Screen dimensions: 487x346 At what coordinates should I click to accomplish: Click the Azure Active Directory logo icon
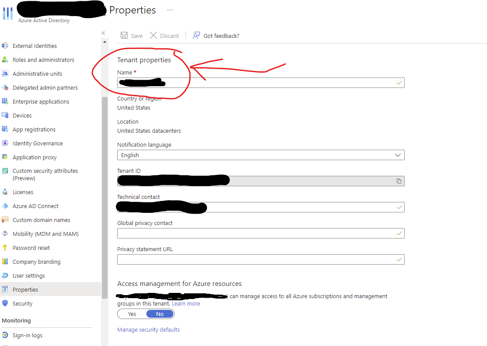click(x=8, y=13)
